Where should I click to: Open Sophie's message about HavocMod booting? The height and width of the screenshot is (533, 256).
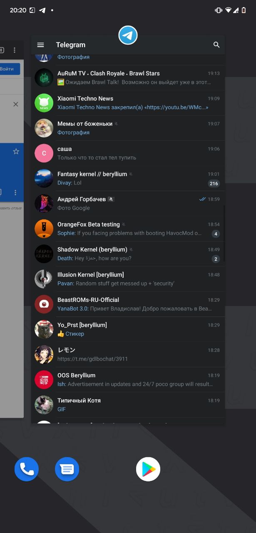(129, 233)
